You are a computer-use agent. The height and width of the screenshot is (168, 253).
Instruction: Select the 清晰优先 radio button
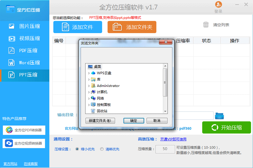click(102, 149)
